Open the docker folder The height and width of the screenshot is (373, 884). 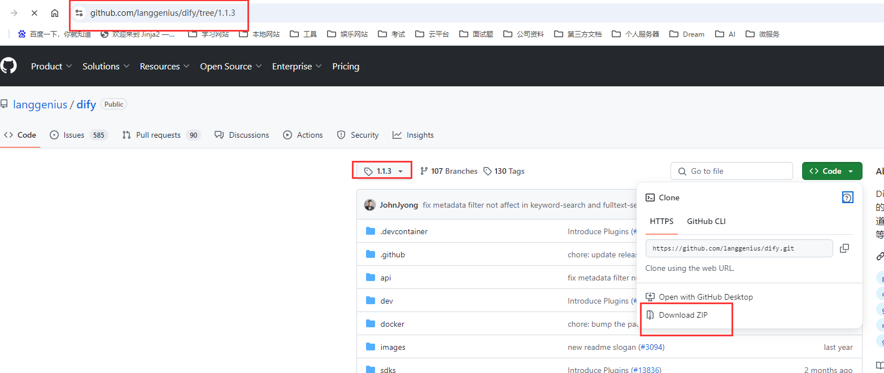[393, 324]
